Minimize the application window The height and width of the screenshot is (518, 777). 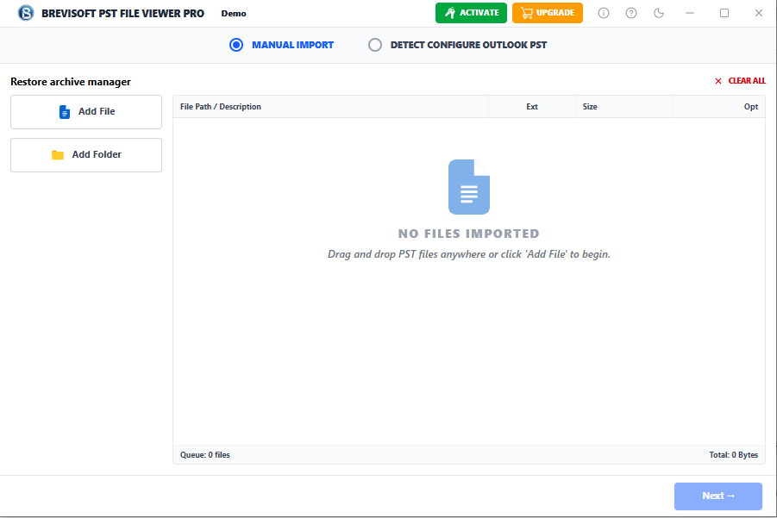pos(689,13)
